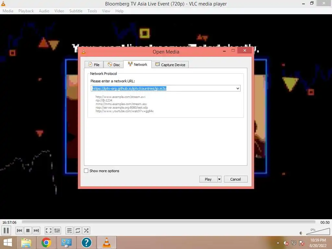Toggle fullscreen video mode
332x249 pixels.
(49, 231)
